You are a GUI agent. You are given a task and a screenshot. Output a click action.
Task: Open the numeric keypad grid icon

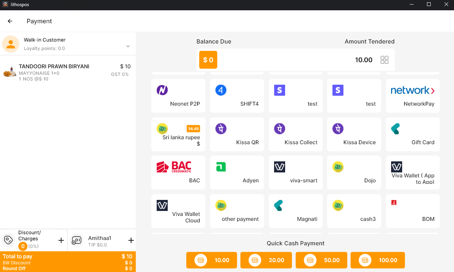[x=384, y=60]
